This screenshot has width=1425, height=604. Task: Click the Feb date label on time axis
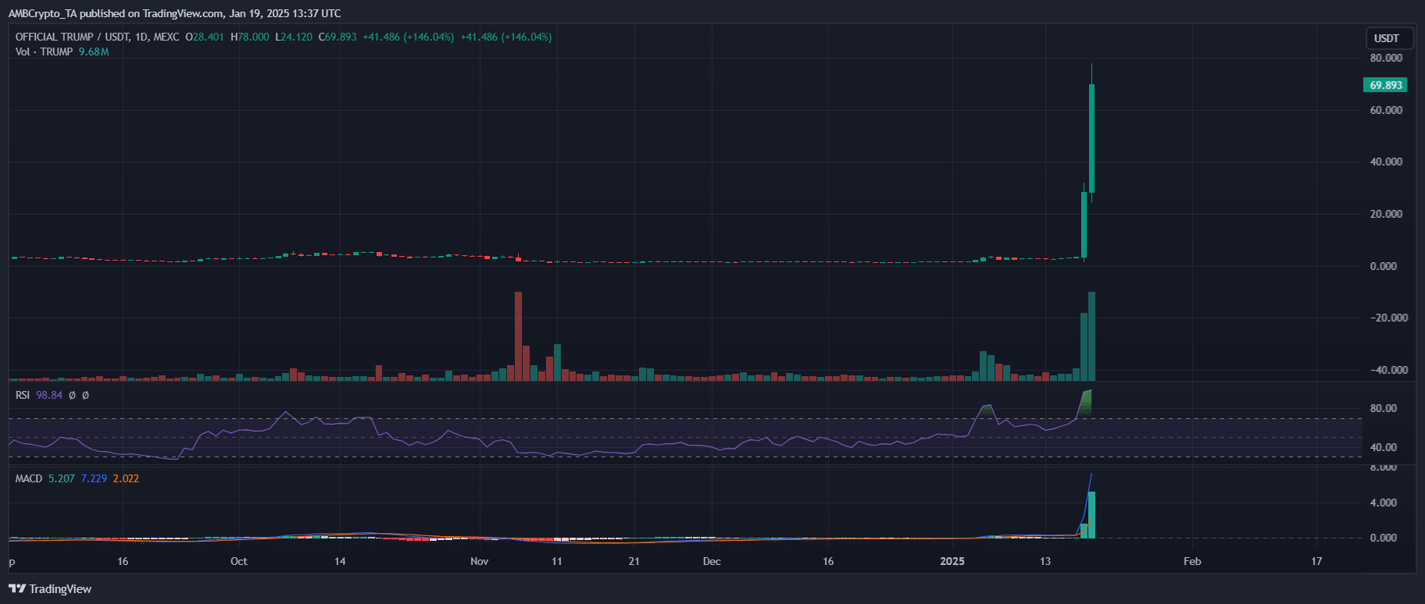coord(1192,561)
